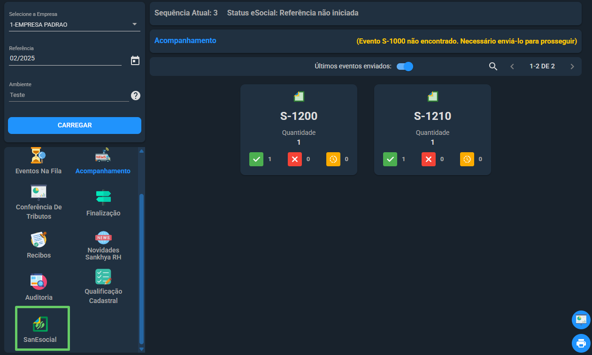Screen dimensions: 592x355
Task: Click the S-1200 card file icon
Action: (x=299, y=96)
